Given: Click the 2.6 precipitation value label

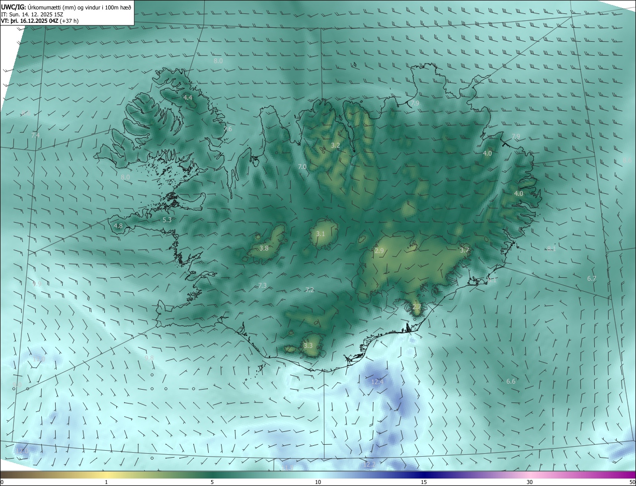Looking at the screenshot, I should click(228, 129).
